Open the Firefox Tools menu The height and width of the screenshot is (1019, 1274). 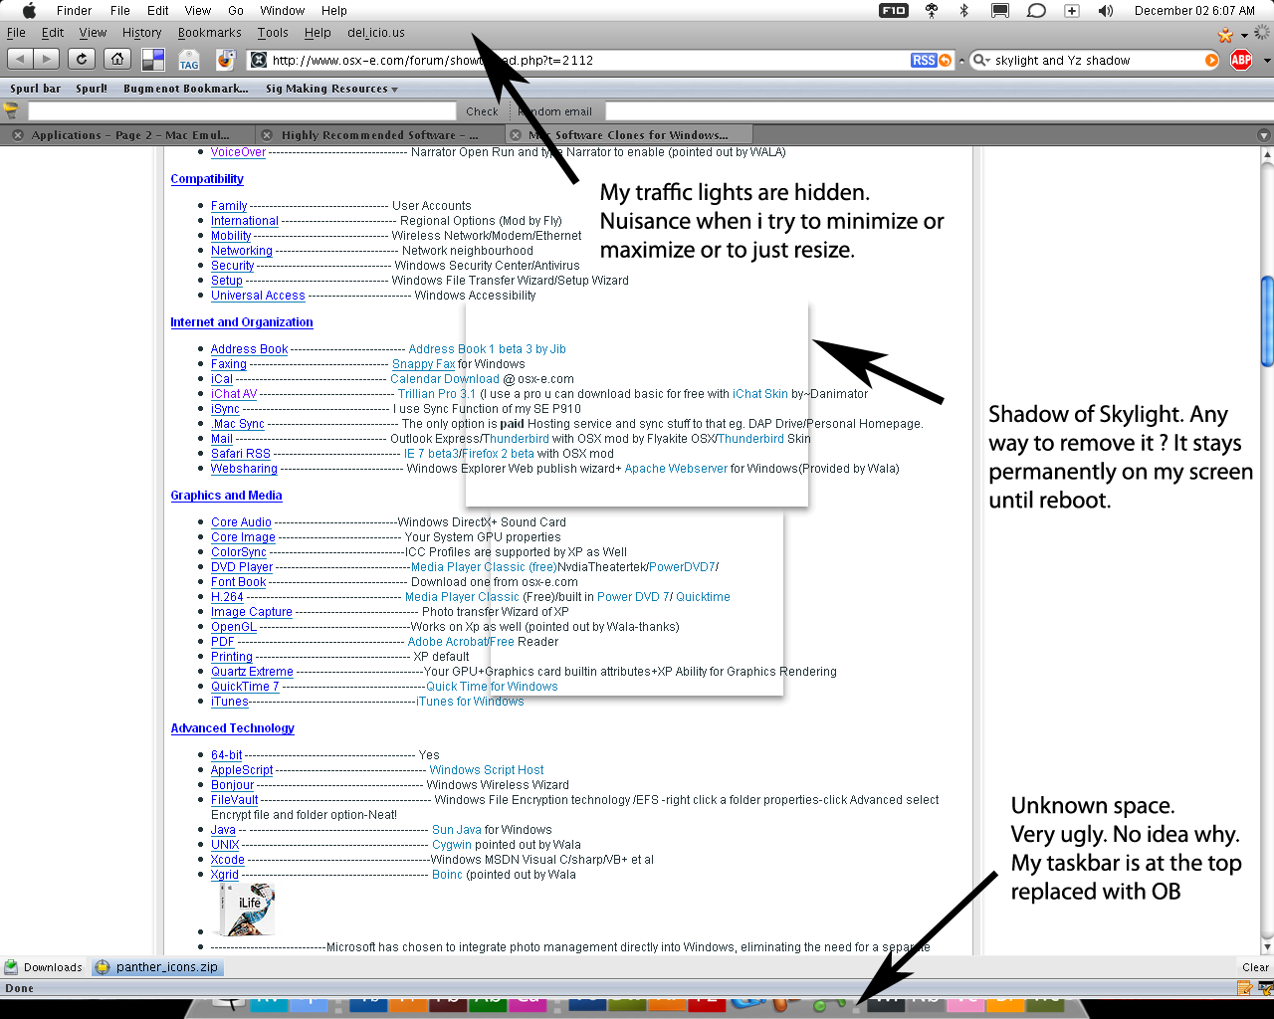pos(273,33)
